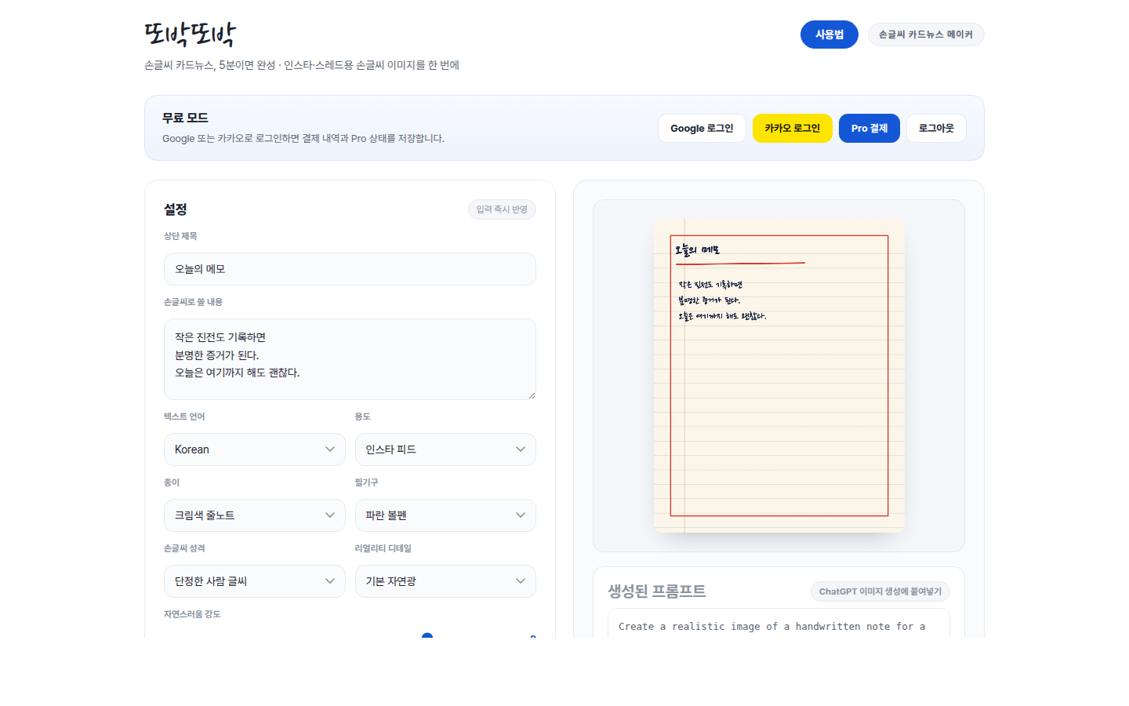Screen dimensions: 1129x706
Task: Open 손글씨 성격 dropdown showing 단정한 사람 글씨
Action: coord(255,581)
